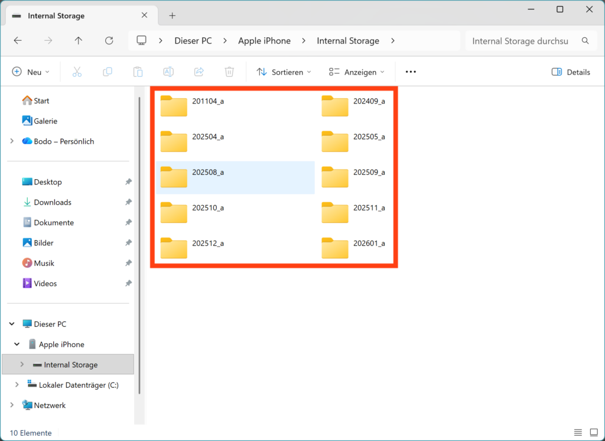Screen dimensions: 605x441
Task: Toggle the Details pane
Action: point(570,72)
